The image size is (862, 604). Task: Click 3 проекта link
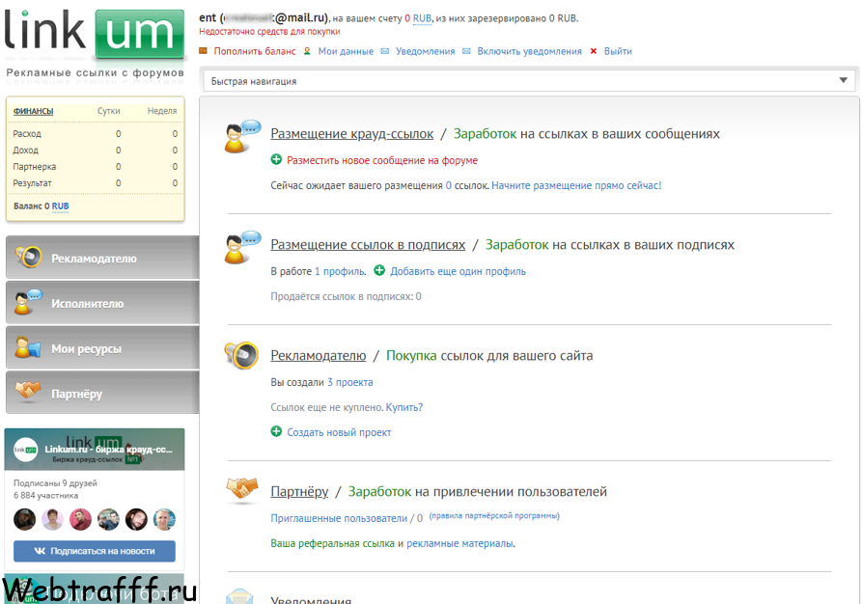pyautogui.click(x=350, y=382)
